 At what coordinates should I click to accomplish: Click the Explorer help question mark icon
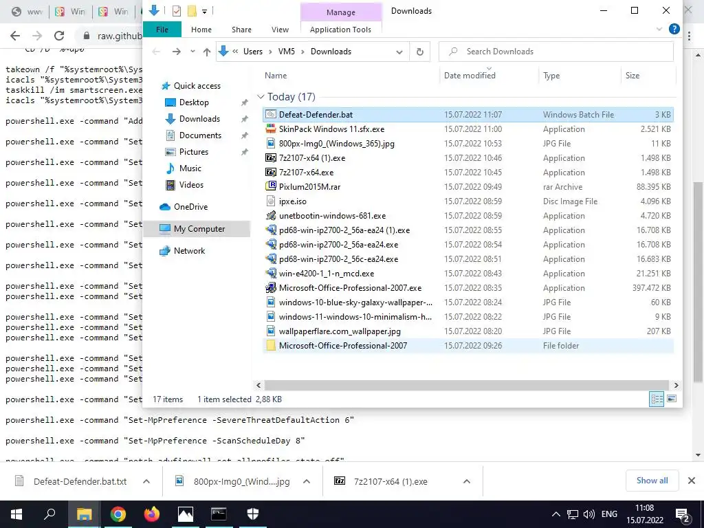[674, 29]
